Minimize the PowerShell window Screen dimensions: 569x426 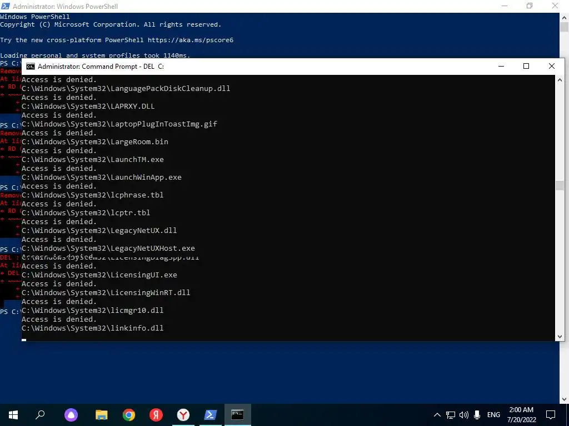point(505,6)
